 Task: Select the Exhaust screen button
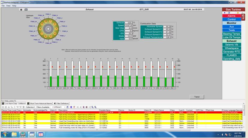[232, 41]
